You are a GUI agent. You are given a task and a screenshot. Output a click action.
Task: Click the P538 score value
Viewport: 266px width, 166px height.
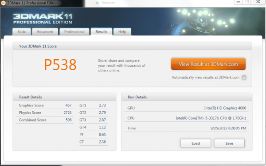(x=60, y=64)
